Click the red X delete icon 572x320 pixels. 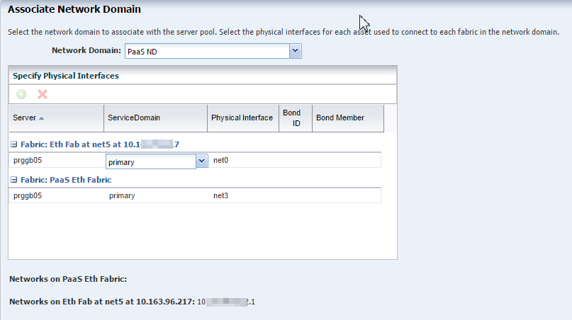pos(43,94)
